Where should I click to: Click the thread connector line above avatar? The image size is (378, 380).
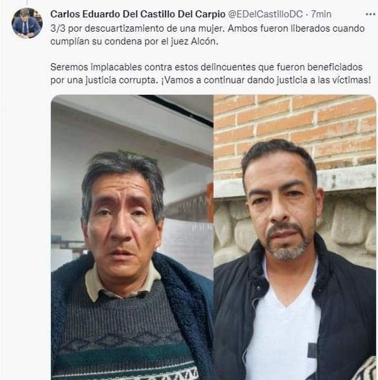coord(27,2)
